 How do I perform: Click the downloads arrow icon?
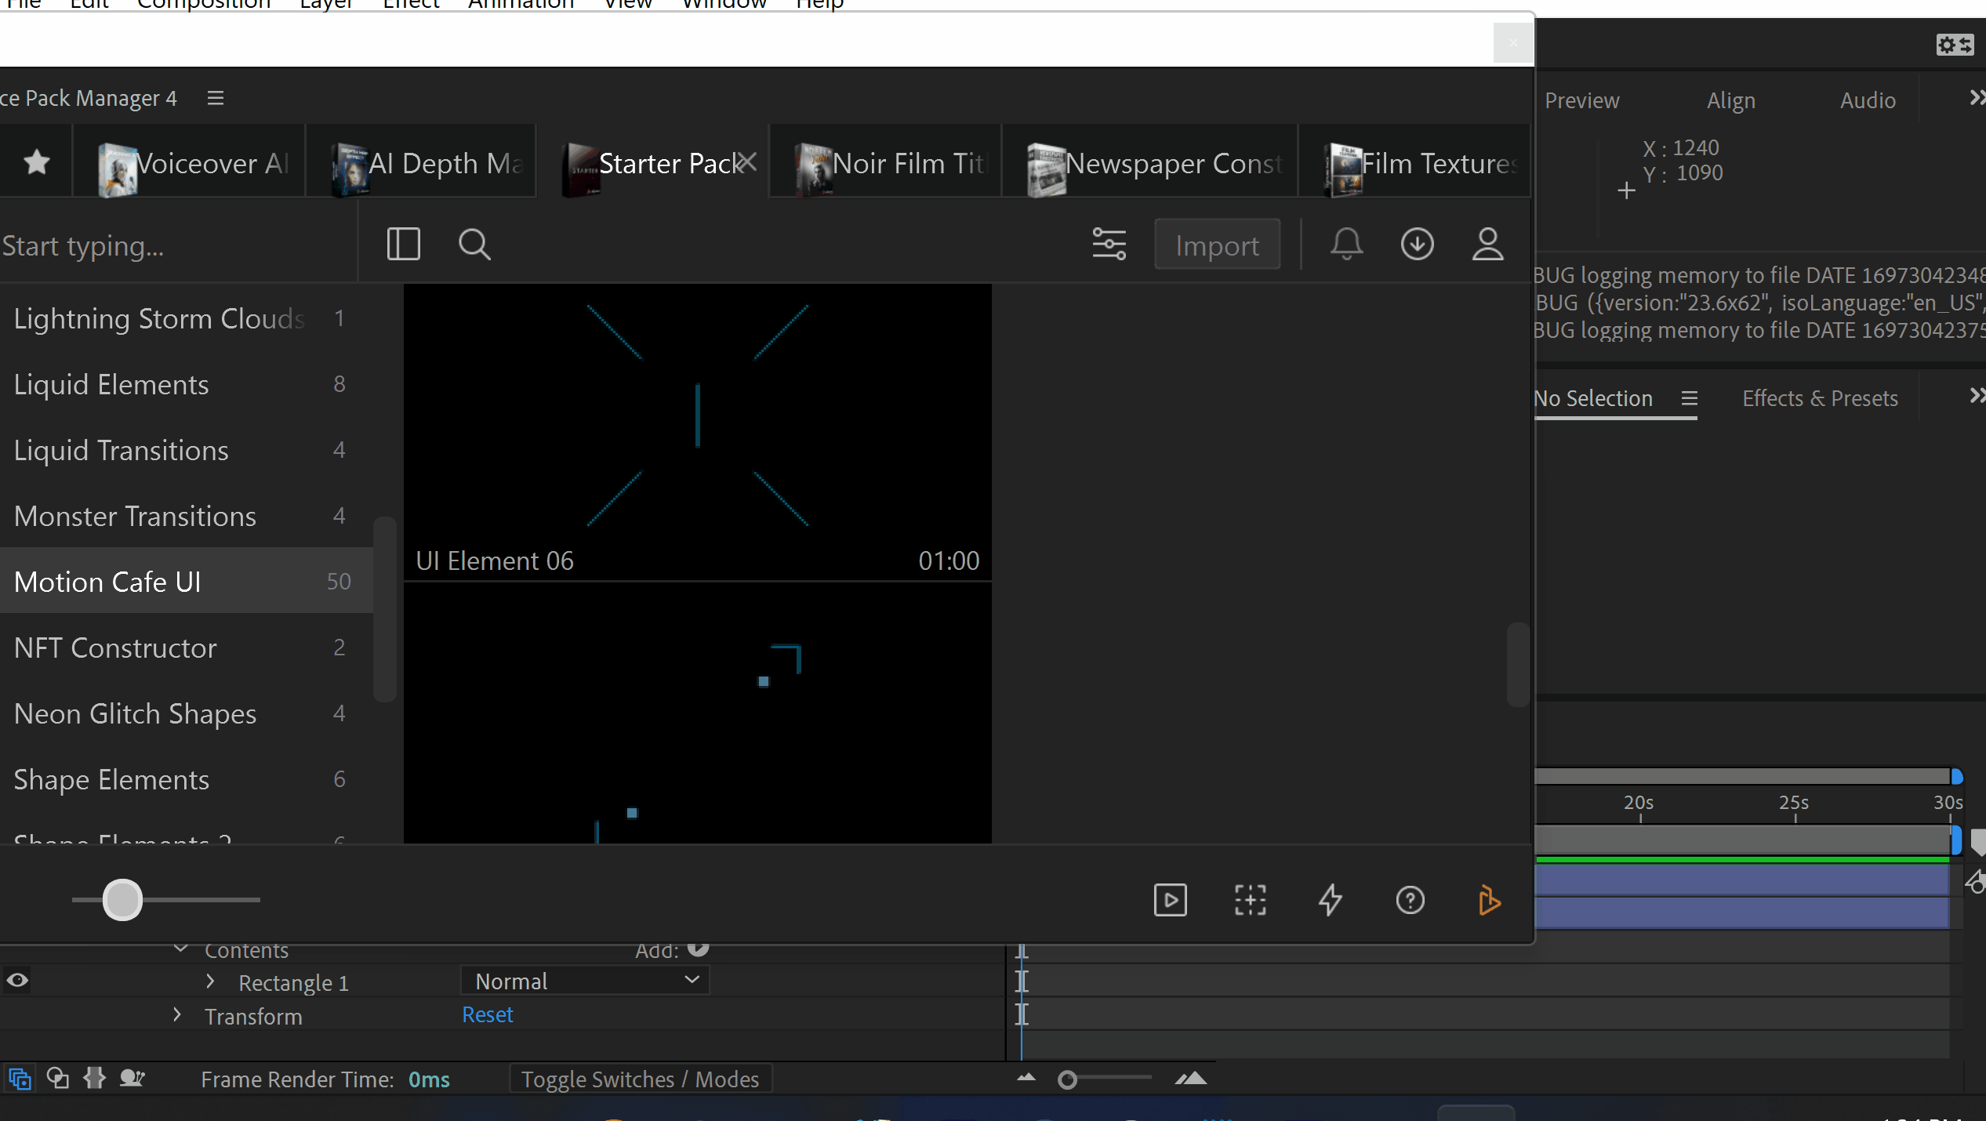click(1417, 245)
